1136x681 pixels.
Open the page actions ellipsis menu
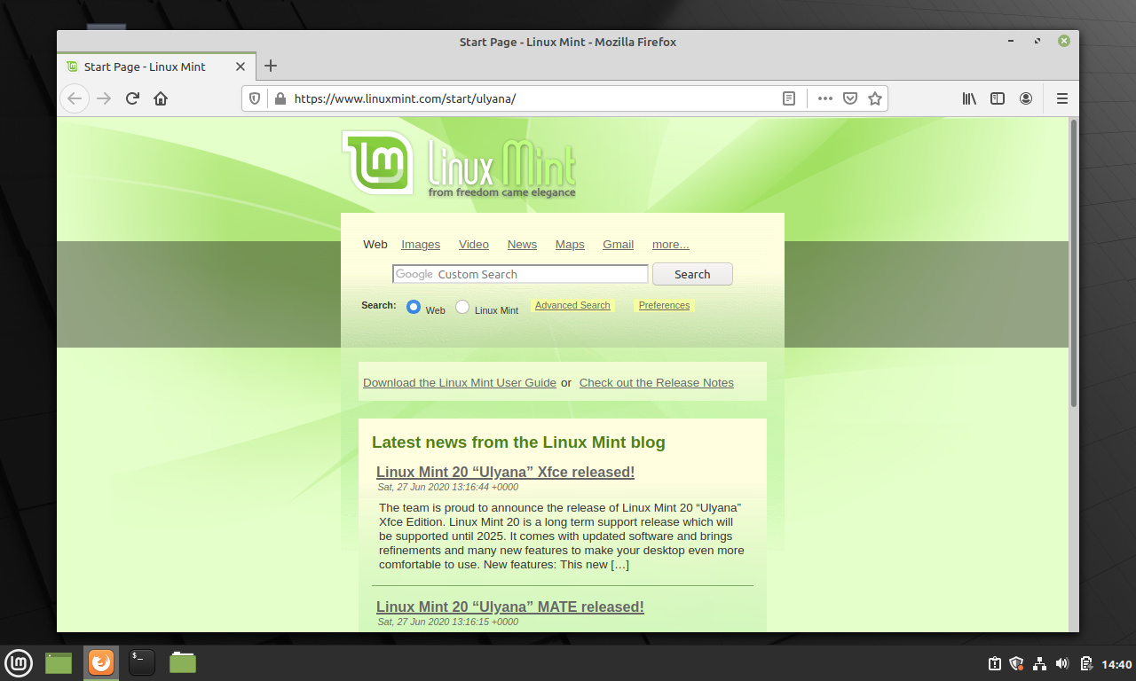[824, 98]
